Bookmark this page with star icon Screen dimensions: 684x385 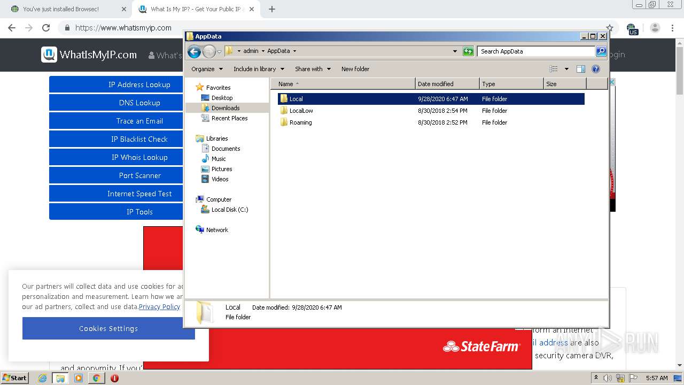click(609, 28)
